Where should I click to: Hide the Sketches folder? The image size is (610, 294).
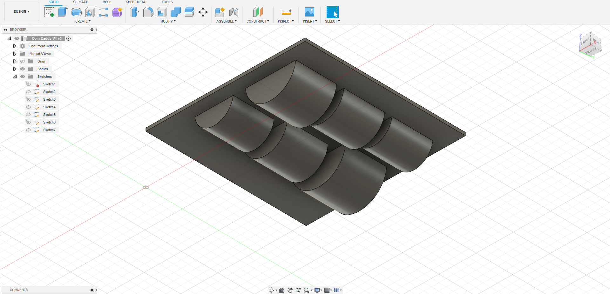tap(23, 77)
